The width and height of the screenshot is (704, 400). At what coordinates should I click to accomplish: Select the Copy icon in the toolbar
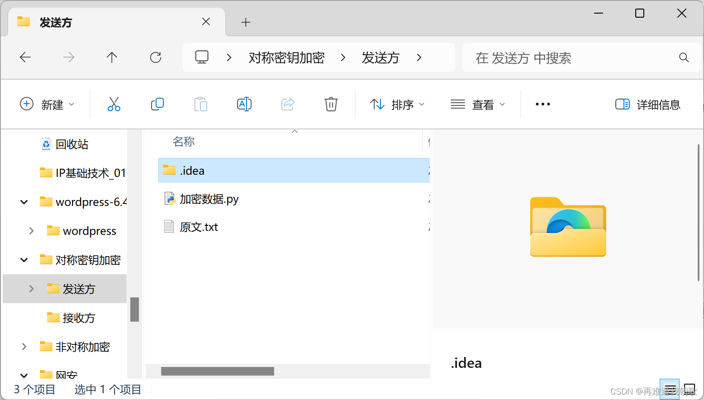(x=157, y=104)
